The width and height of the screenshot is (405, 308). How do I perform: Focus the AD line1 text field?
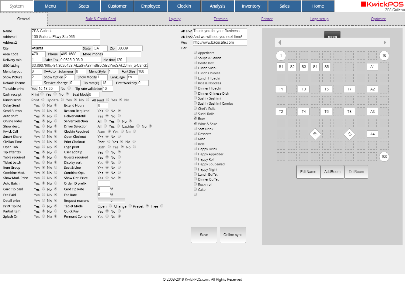(x=220, y=31)
